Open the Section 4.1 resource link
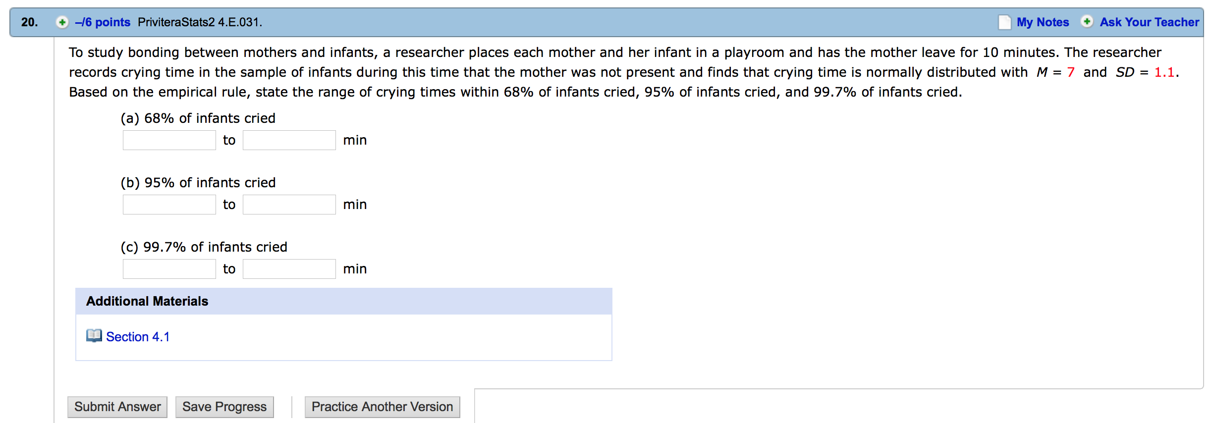 (x=137, y=336)
